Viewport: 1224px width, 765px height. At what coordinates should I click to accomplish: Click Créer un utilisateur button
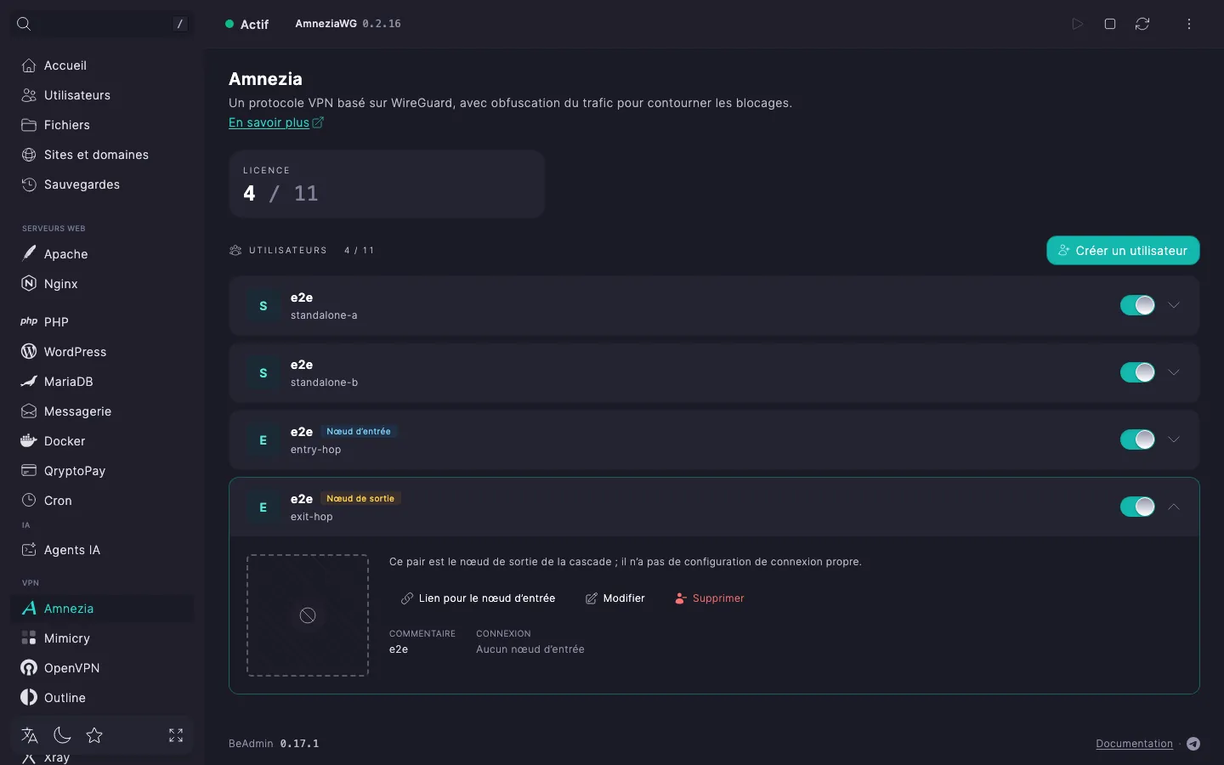pyautogui.click(x=1123, y=251)
